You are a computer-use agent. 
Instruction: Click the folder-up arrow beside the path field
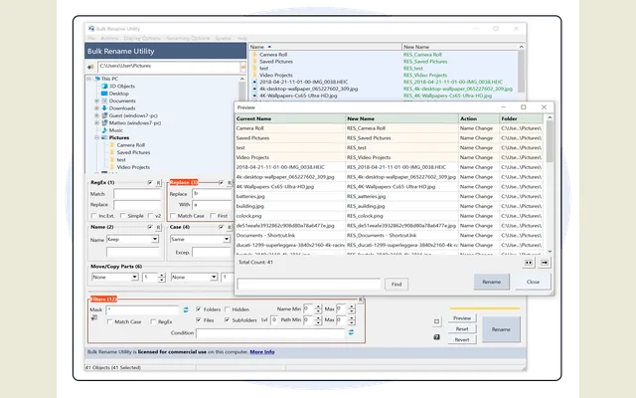pyautogui.click(x=90, y=67)
